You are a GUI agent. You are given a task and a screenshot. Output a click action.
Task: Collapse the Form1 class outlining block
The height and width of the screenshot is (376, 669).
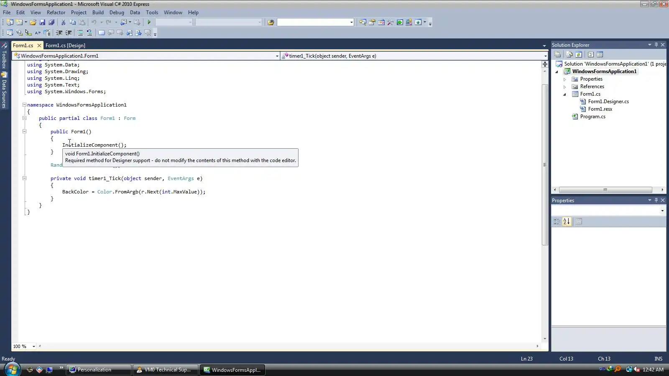tap(24, 118)
